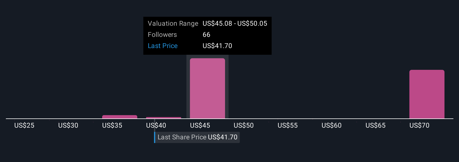The height and width of the screenshot is (162, 459).
Task: Click the US$25 axis label
Action: [x=24, y=125]
